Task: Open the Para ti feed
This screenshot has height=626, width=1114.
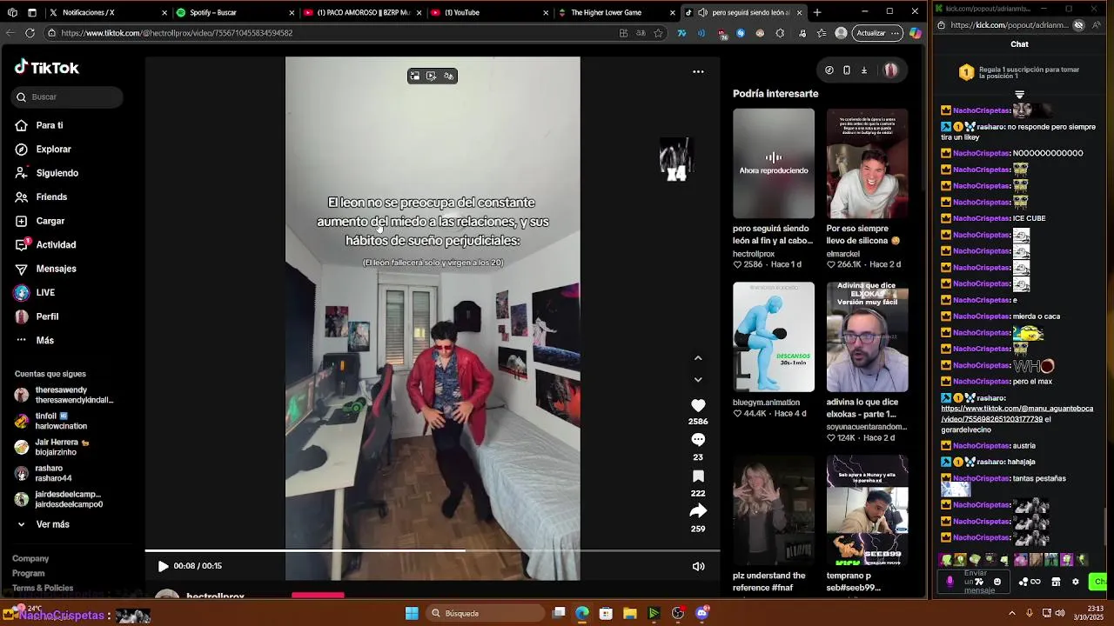Action: click(x=49, y=125)
